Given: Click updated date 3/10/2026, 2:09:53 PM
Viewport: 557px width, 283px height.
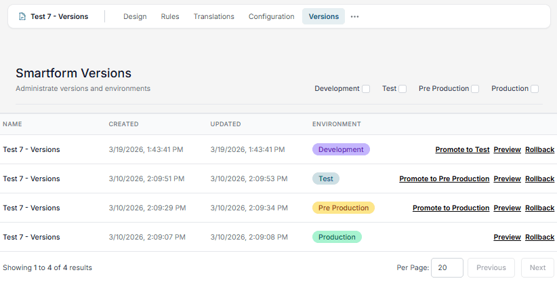Looking at the screenshot, I should tap(249, 178).
